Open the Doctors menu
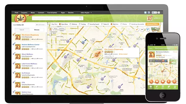This screenshot has height=104, width=186. pos(71,13)
